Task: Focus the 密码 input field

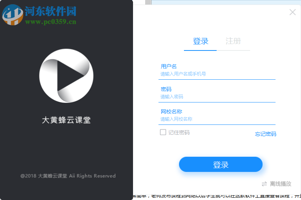Action: (217, 97)
